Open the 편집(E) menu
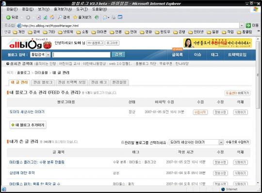This screenshot has width=262, height=193. pos(28,9)
